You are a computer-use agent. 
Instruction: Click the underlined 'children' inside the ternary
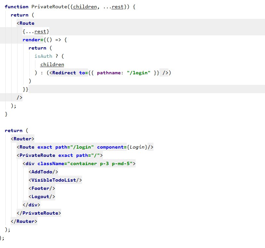point(52,64)
